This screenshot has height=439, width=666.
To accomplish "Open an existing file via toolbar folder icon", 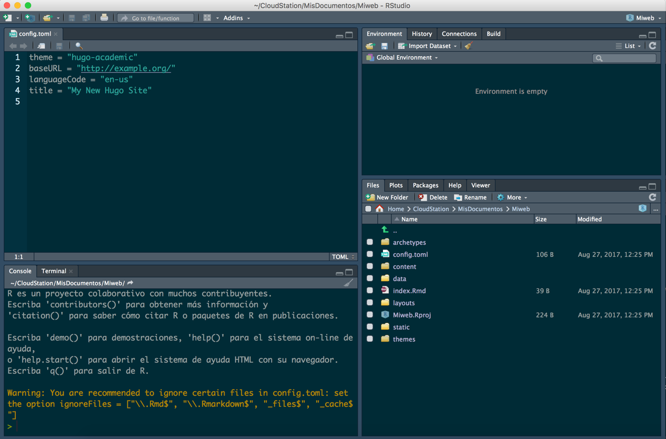I will click(x=47, y=18).
